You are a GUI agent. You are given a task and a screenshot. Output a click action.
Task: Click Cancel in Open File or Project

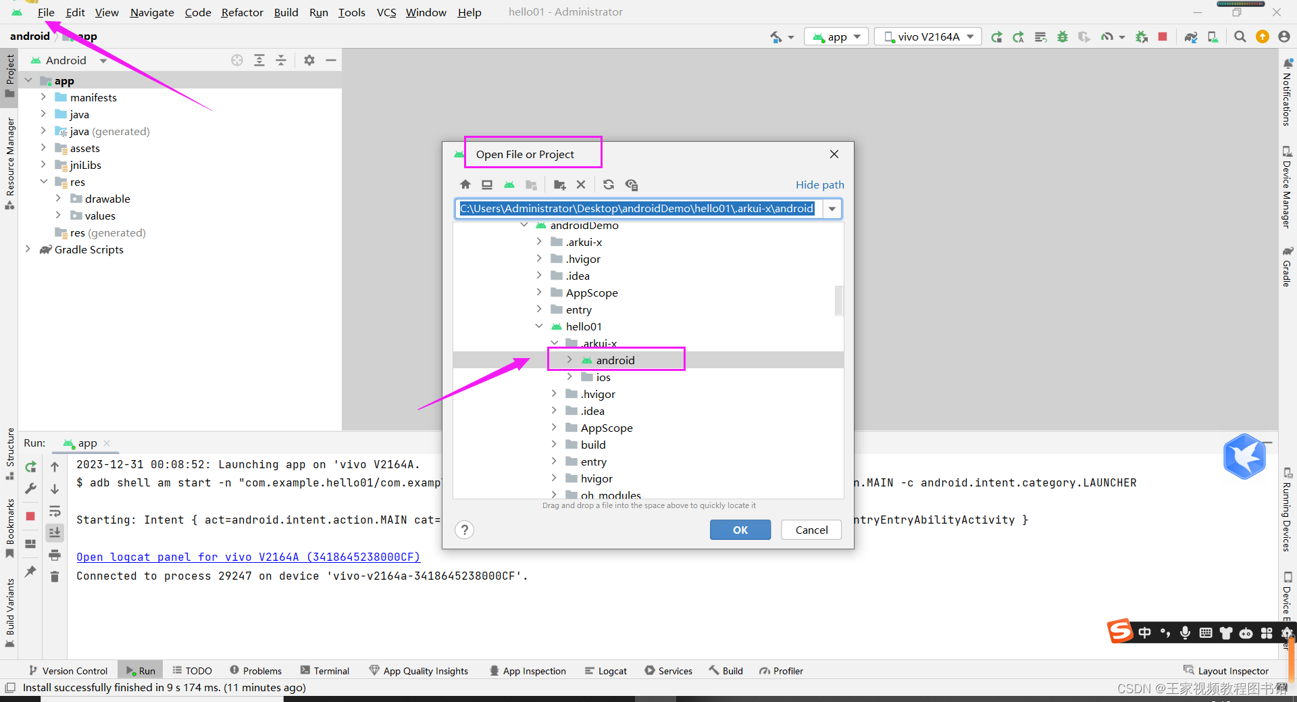tap(811, 530)
